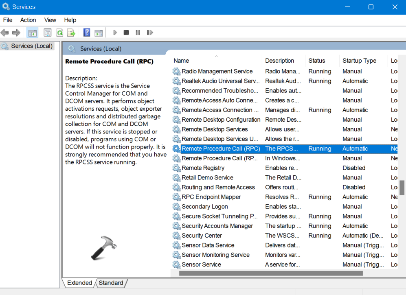The height and width of the screenshot is (295, 406).
Task: Sort services by the Name column header
Action: click(x=181, y=61)
